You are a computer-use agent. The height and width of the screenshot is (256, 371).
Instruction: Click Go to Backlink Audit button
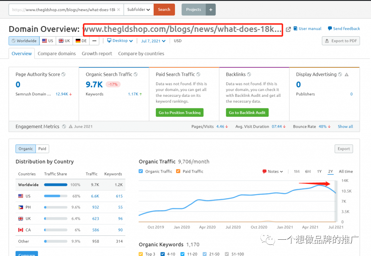pos(247,112)
